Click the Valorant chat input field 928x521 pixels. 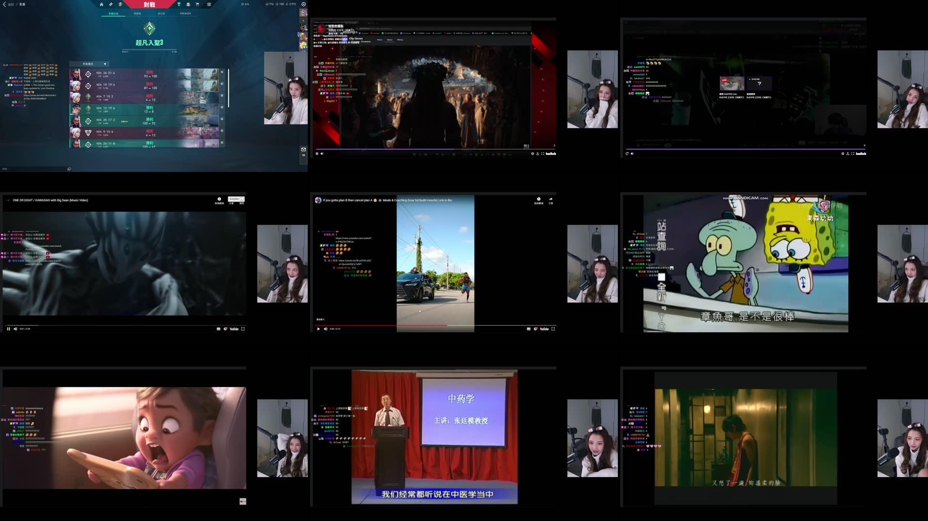pos(34,169)
